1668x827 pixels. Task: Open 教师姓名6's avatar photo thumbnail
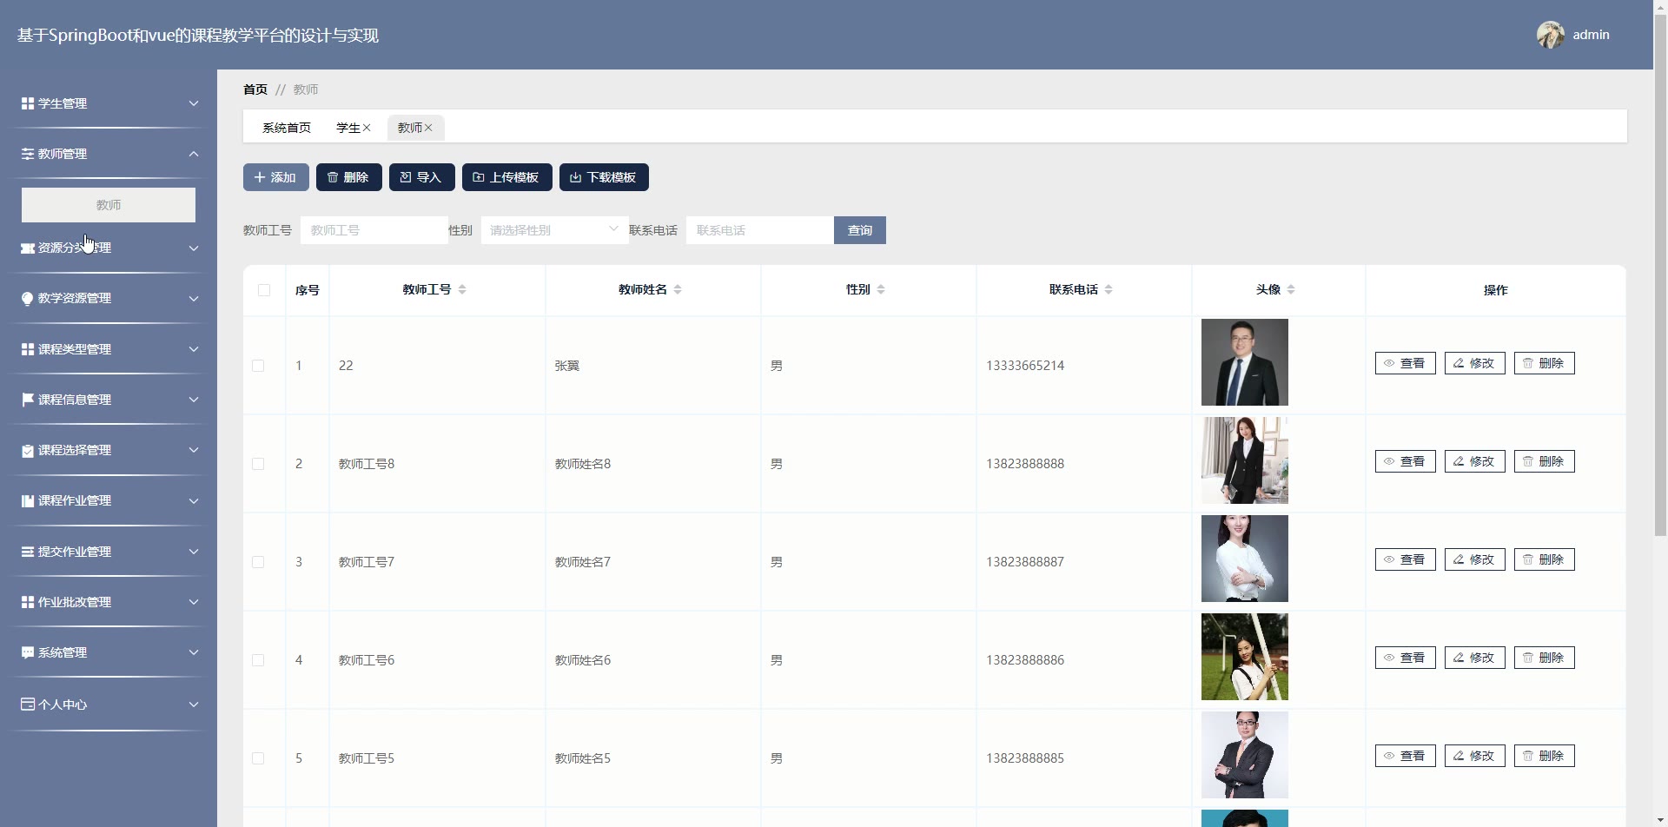tap(1244, 657)
